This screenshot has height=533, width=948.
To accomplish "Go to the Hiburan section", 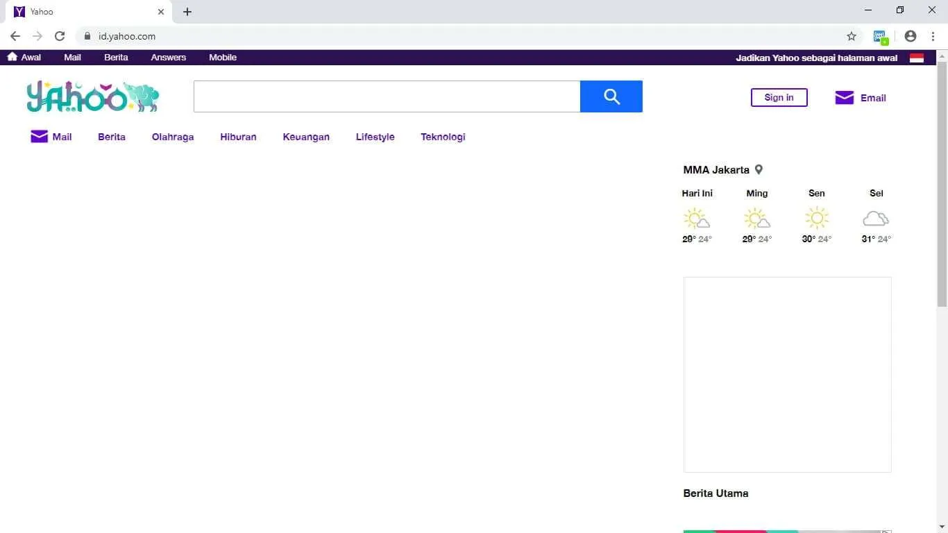I will click(x=238, y=137).
